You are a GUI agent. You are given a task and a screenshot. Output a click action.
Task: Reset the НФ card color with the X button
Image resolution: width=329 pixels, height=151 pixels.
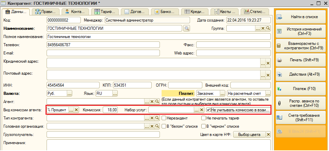point(268,135)
